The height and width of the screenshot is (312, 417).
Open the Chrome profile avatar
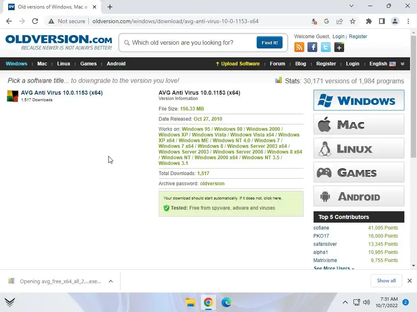coord(395,21)
